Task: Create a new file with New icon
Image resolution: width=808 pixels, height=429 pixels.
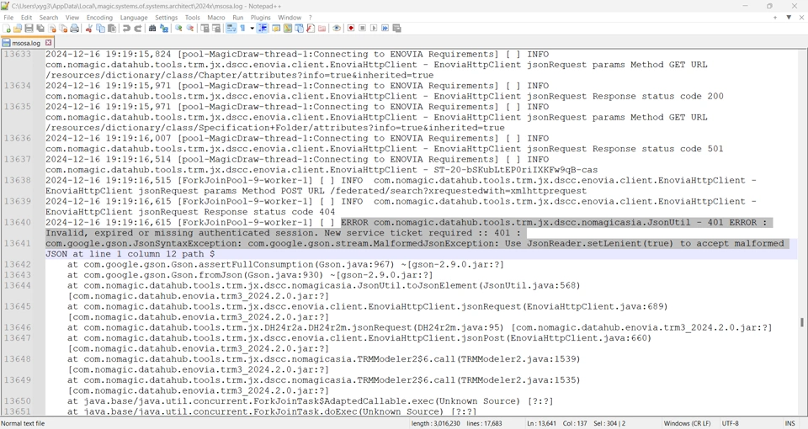Action: 6,29
